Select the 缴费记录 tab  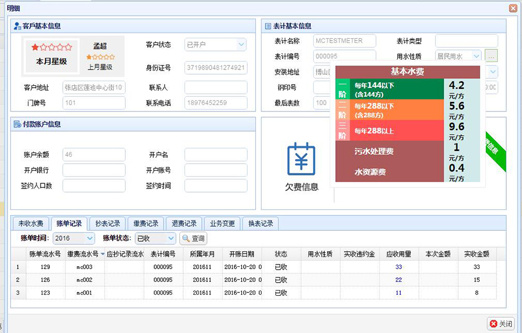146,223
